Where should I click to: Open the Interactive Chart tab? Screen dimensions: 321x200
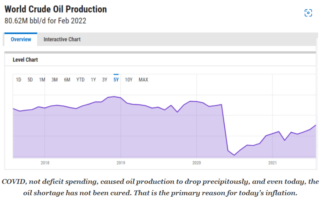coord(62,39)
